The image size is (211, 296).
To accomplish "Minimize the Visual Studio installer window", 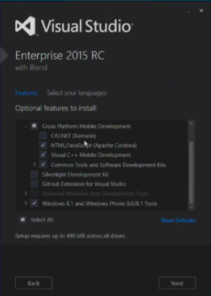I will 188,11.
